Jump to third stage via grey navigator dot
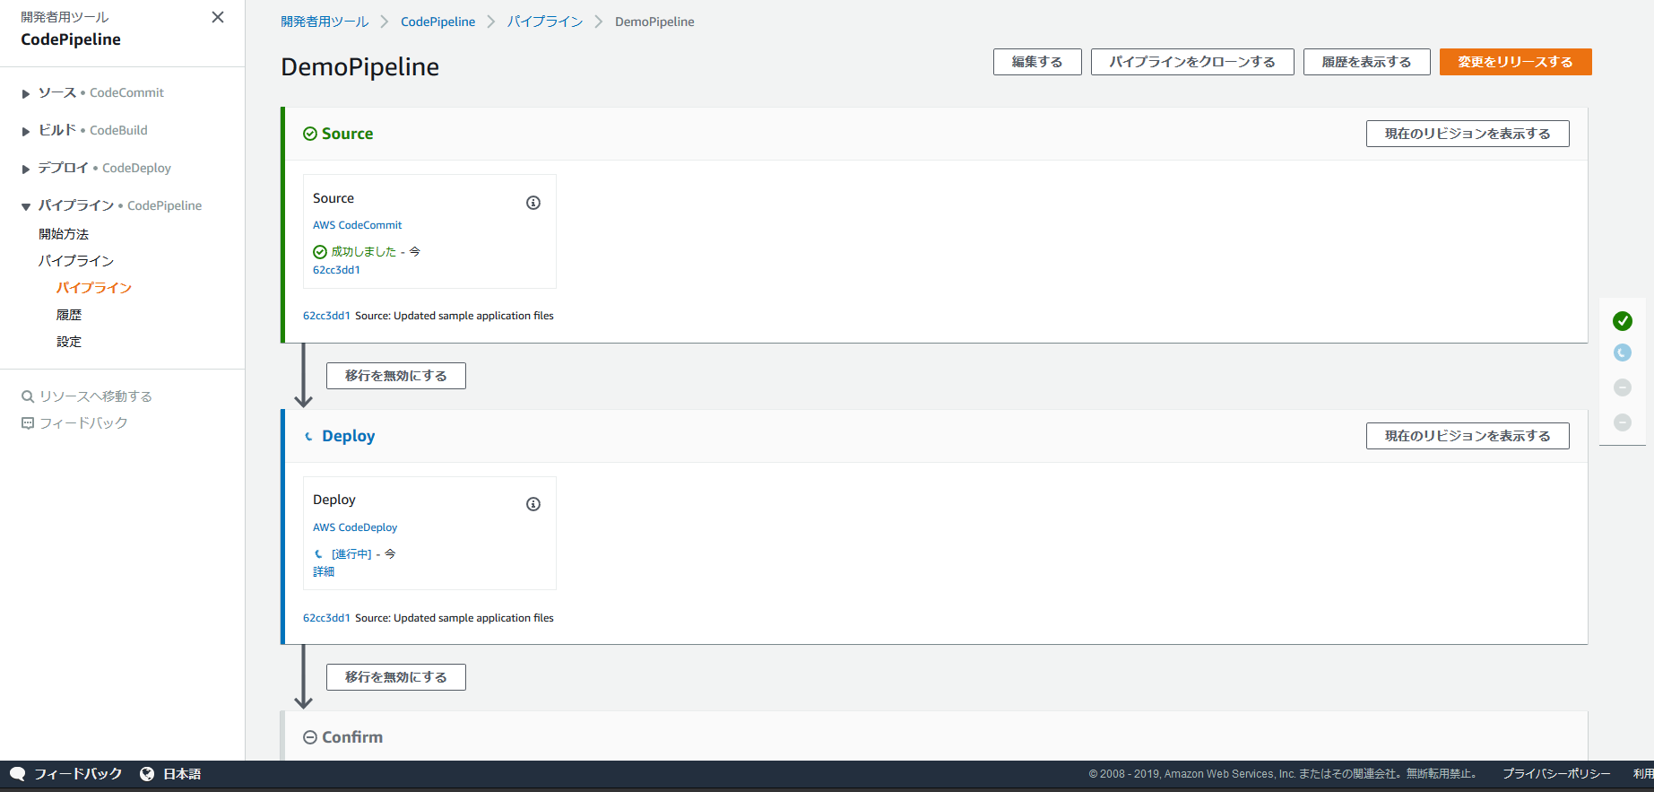This screenshot has height=792, width=1654. tap(1623, 387)
